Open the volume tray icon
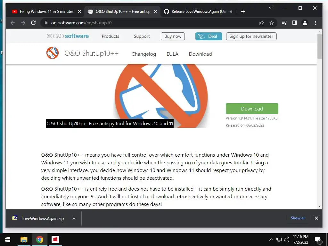 coord(287,240)
